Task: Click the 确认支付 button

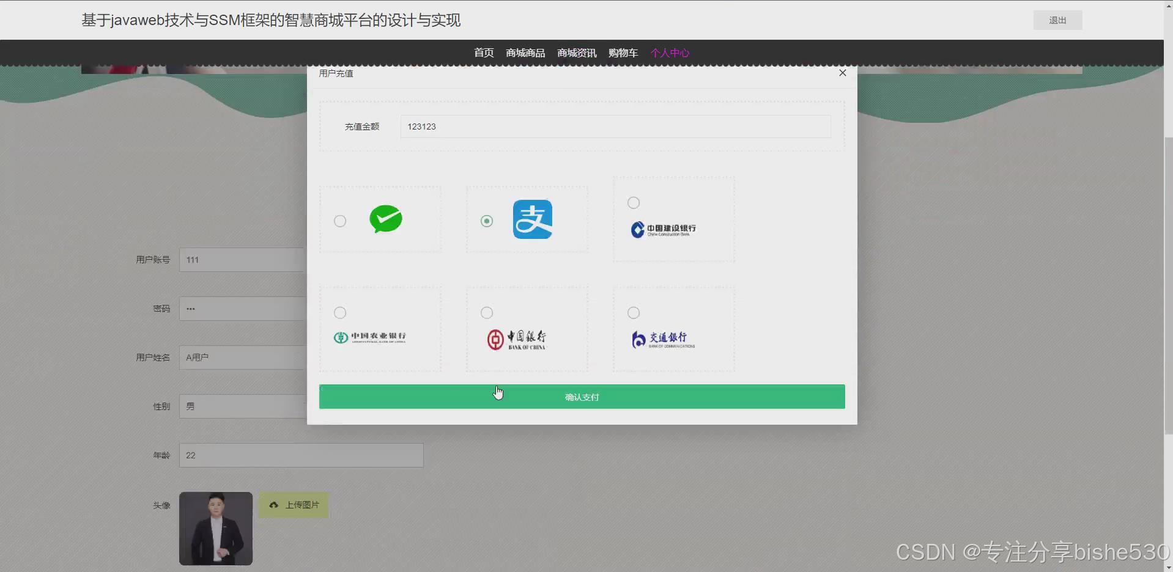Action: coord(582,397)
